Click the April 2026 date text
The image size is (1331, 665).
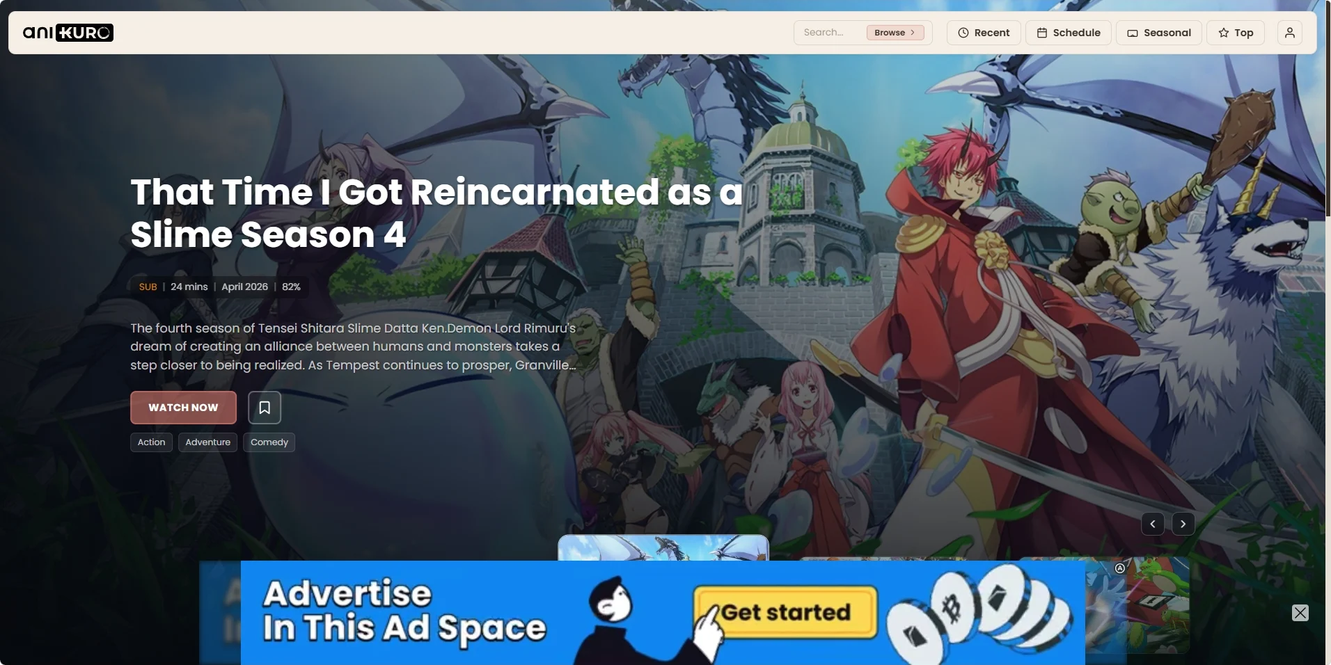244,287
